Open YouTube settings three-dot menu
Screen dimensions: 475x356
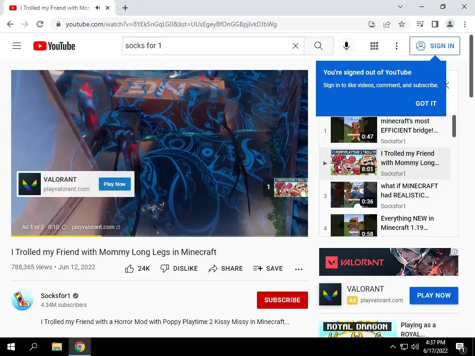[x=396, y=46]
